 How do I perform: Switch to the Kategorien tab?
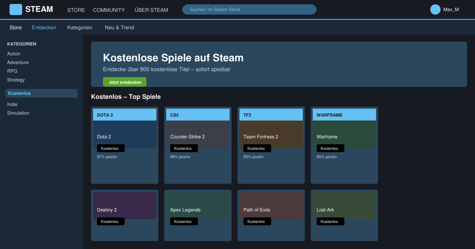click(x=80, y=28)
